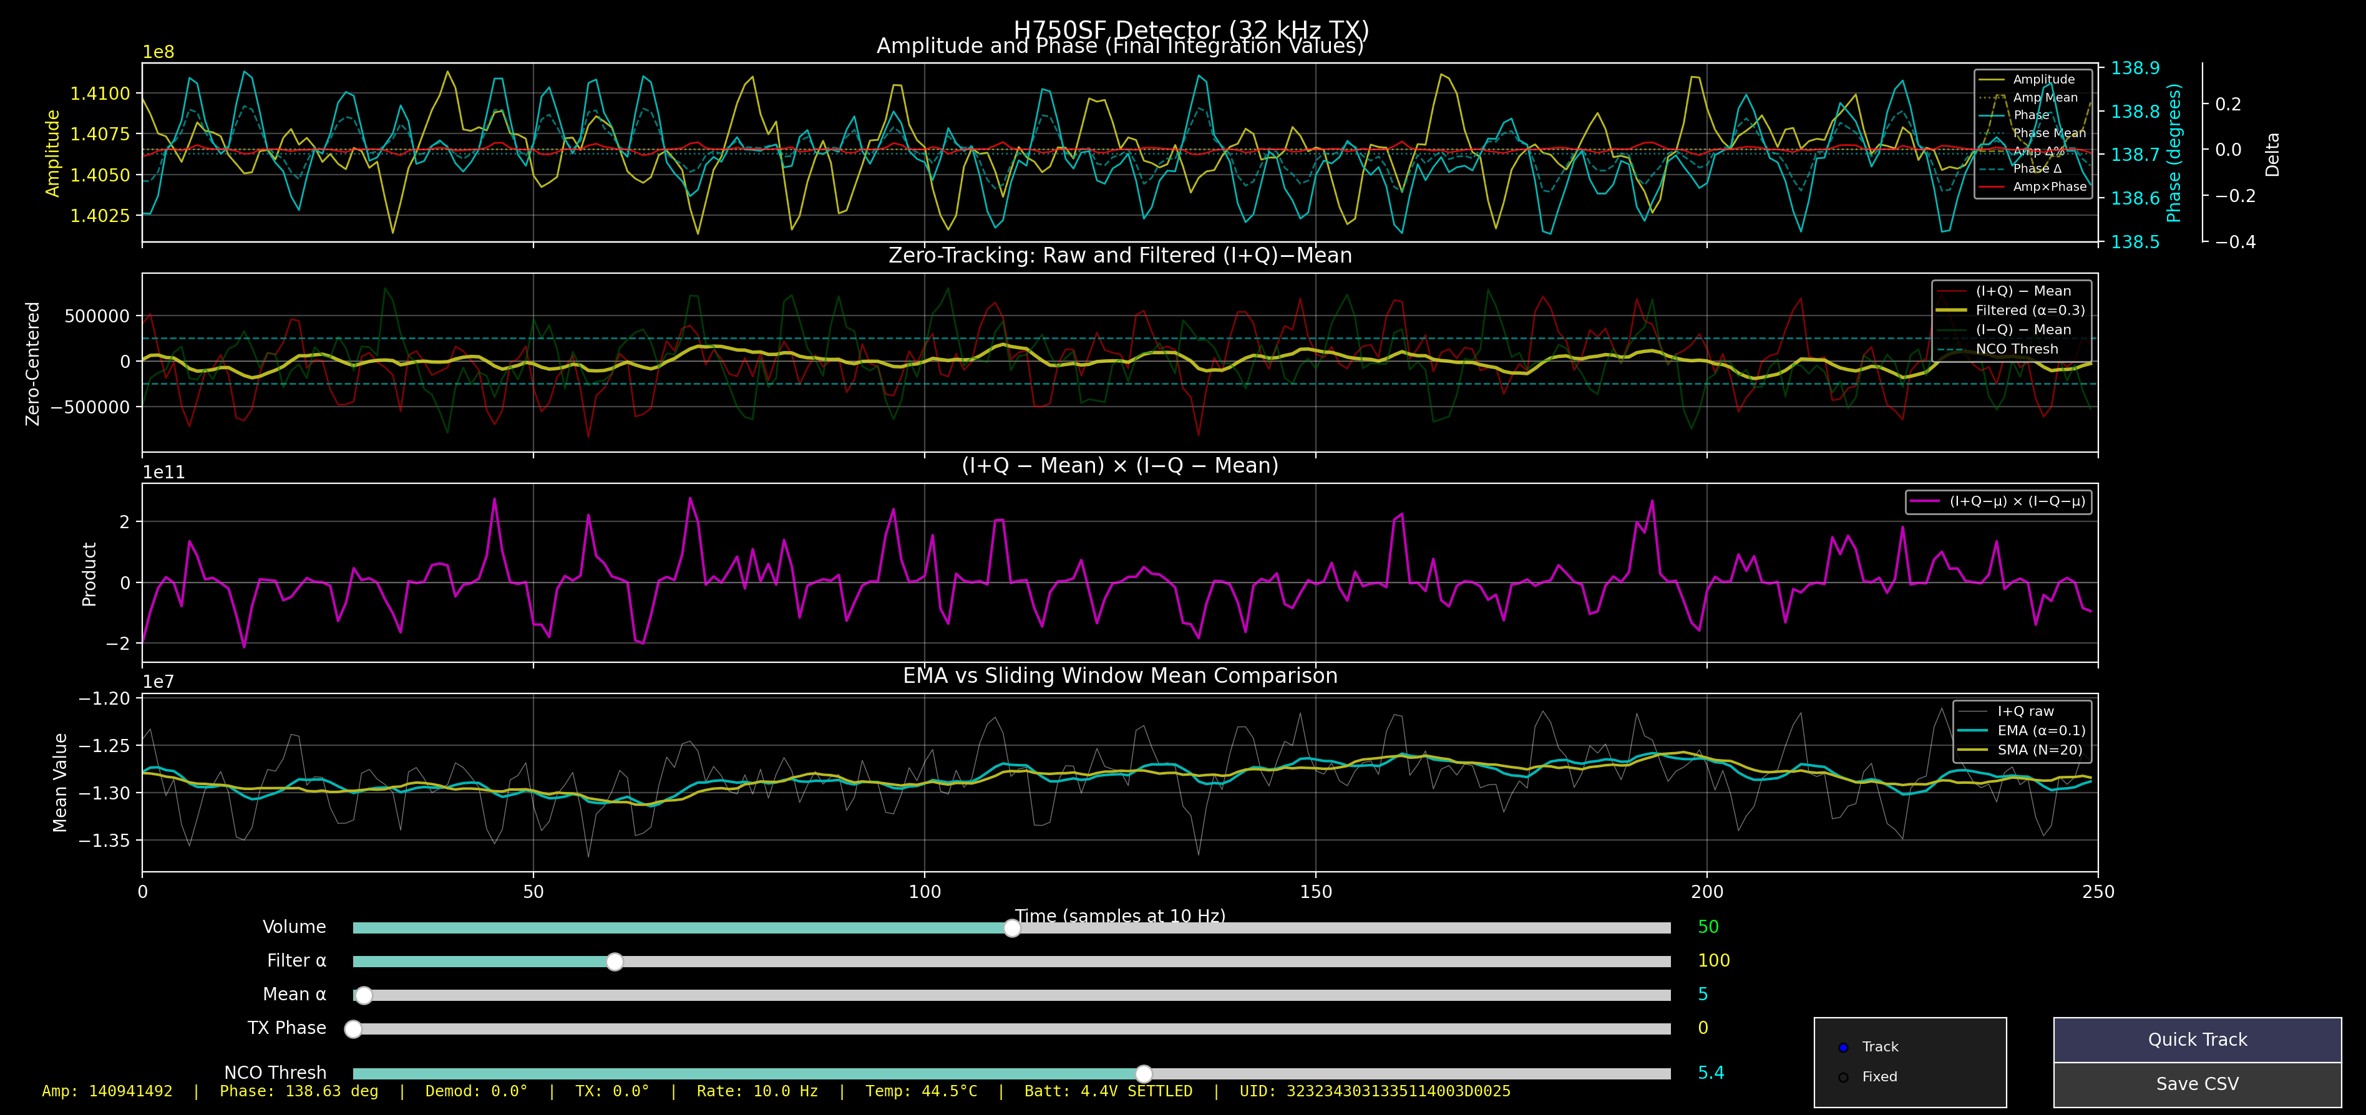Click the Volume slider handle
Image resolution: width=2366 pixels, height=1115 pixels.
pyautogui.click(x=1011, y=928)
